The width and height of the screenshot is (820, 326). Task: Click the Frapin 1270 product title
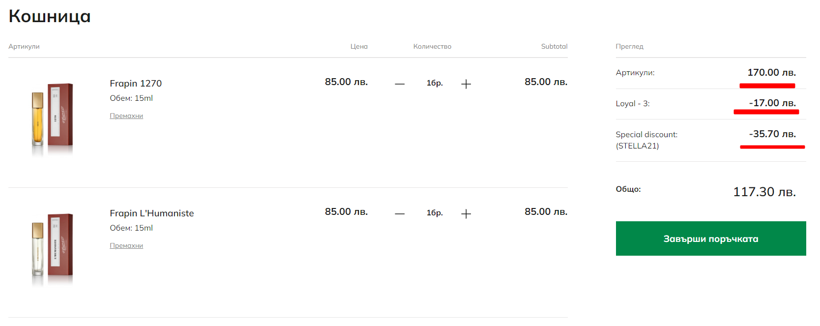point(136,84)
